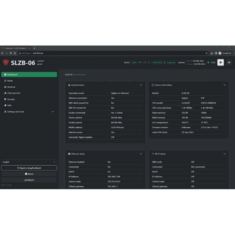
Task: Open a new browser tab
Action: (34, 48)
